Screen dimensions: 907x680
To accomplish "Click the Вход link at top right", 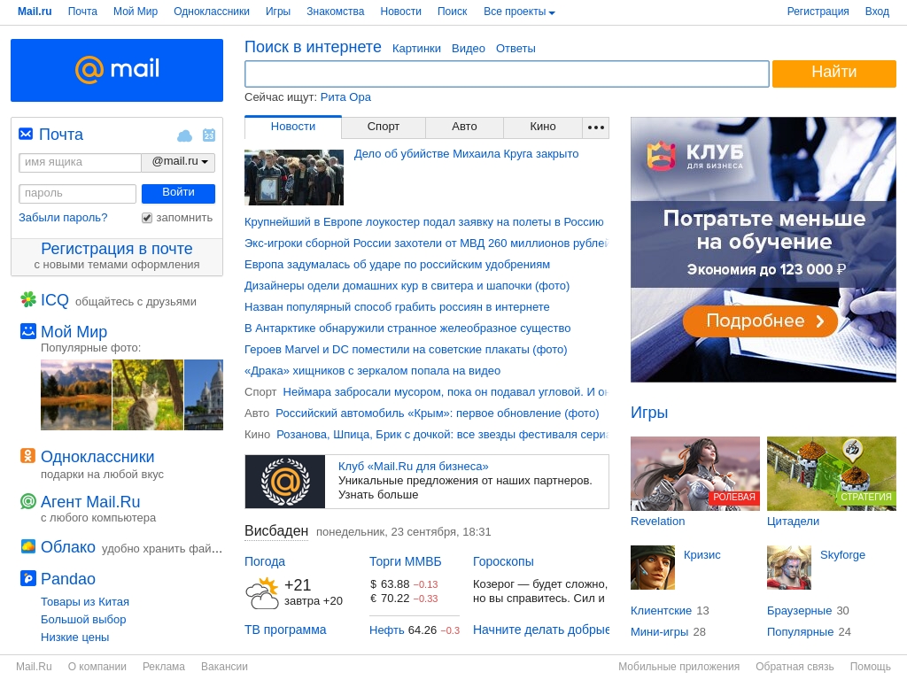I will pyautogui.click(x=877, y=12).
